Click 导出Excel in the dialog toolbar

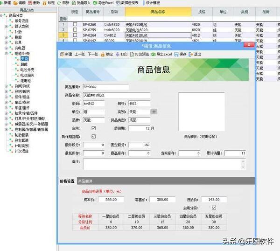[162, 54]
